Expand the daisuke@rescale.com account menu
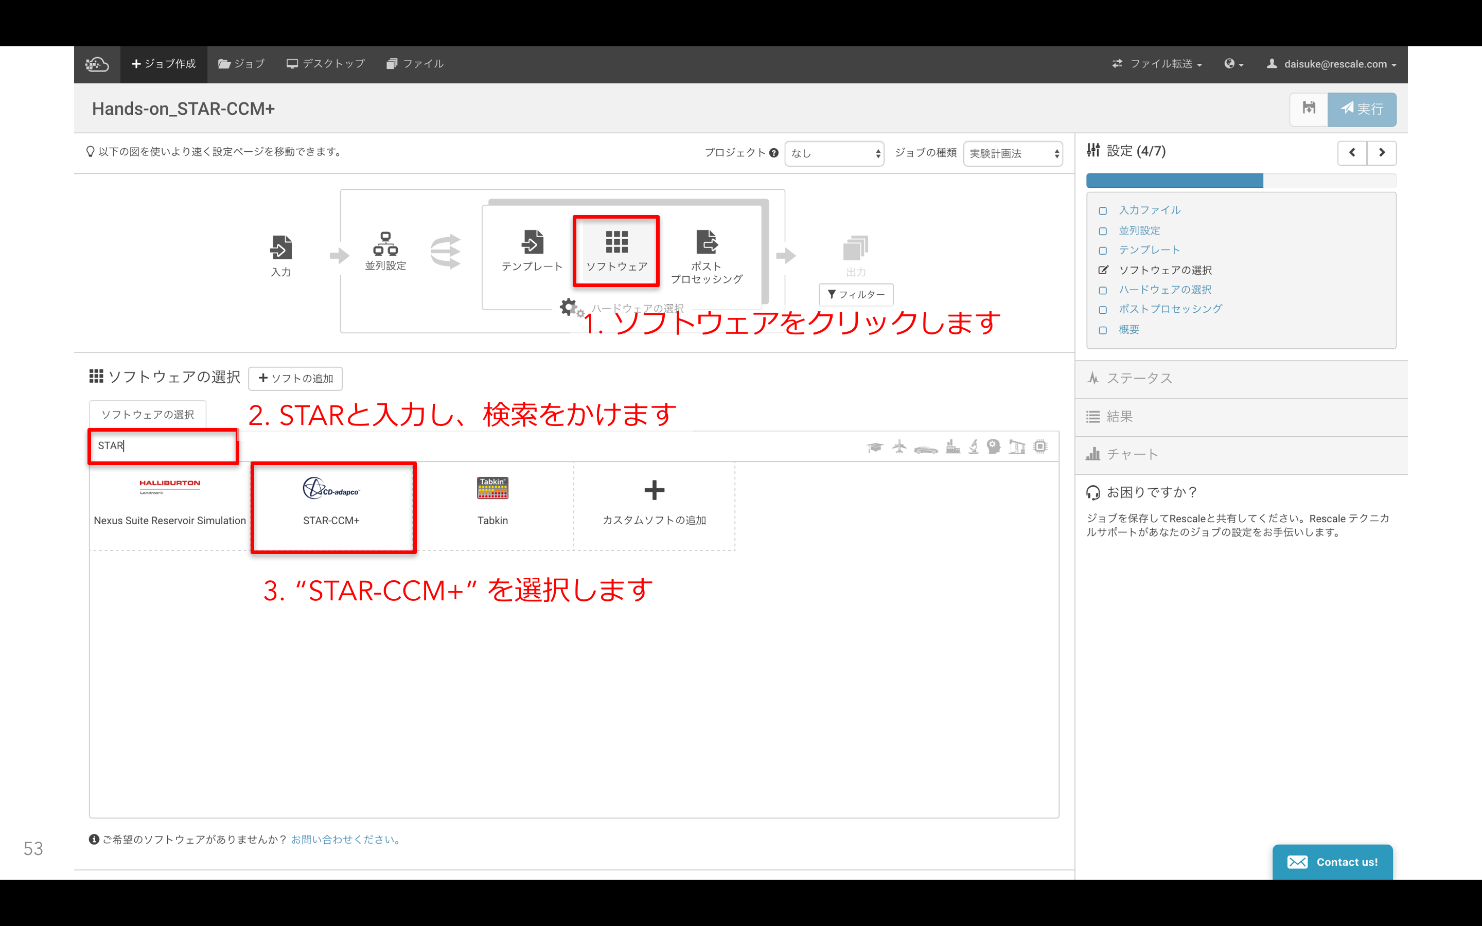 pos(1333,64)
